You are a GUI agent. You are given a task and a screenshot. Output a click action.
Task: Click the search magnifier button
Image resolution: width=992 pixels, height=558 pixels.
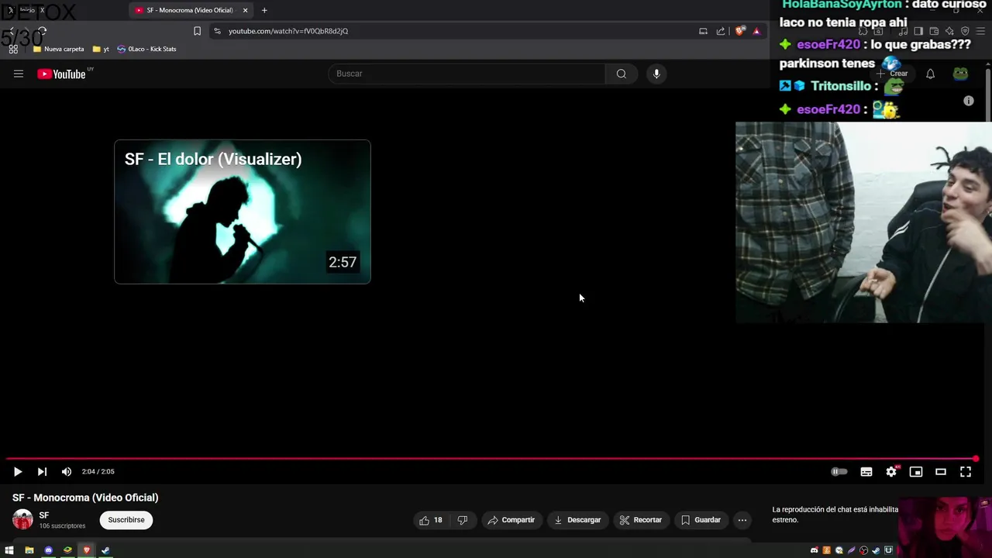pyautogui.click(x=621, y=74)
